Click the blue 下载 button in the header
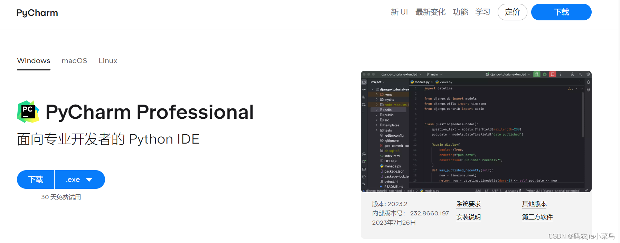The image size is (620, 243). (561, 12)
